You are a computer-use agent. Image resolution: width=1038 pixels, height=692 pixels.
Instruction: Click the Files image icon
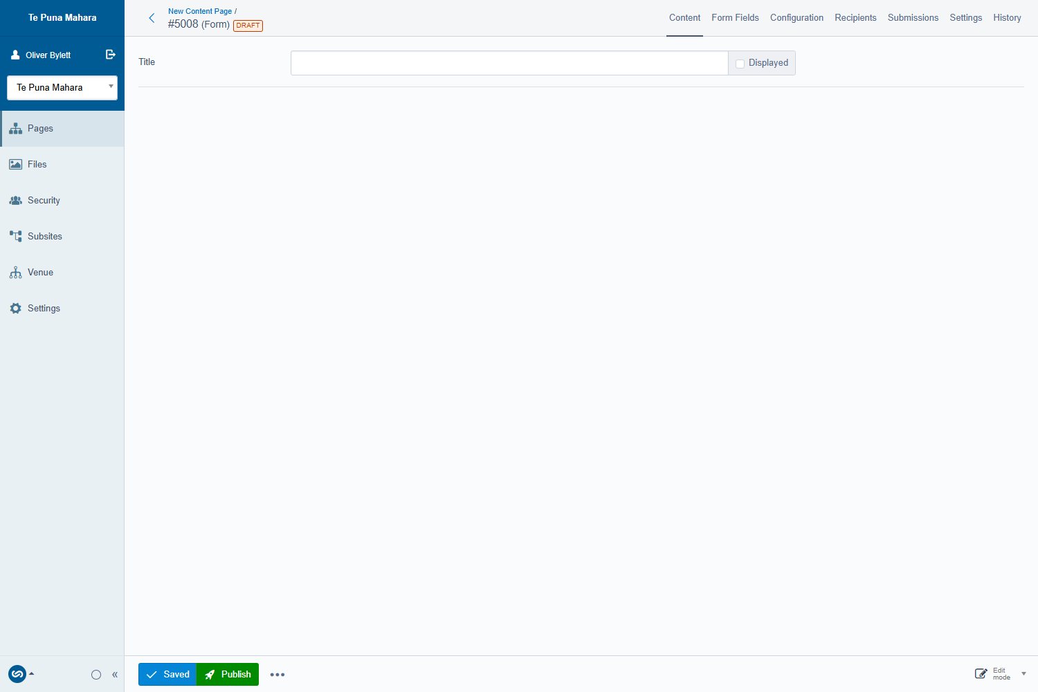[x=15, y=165]
